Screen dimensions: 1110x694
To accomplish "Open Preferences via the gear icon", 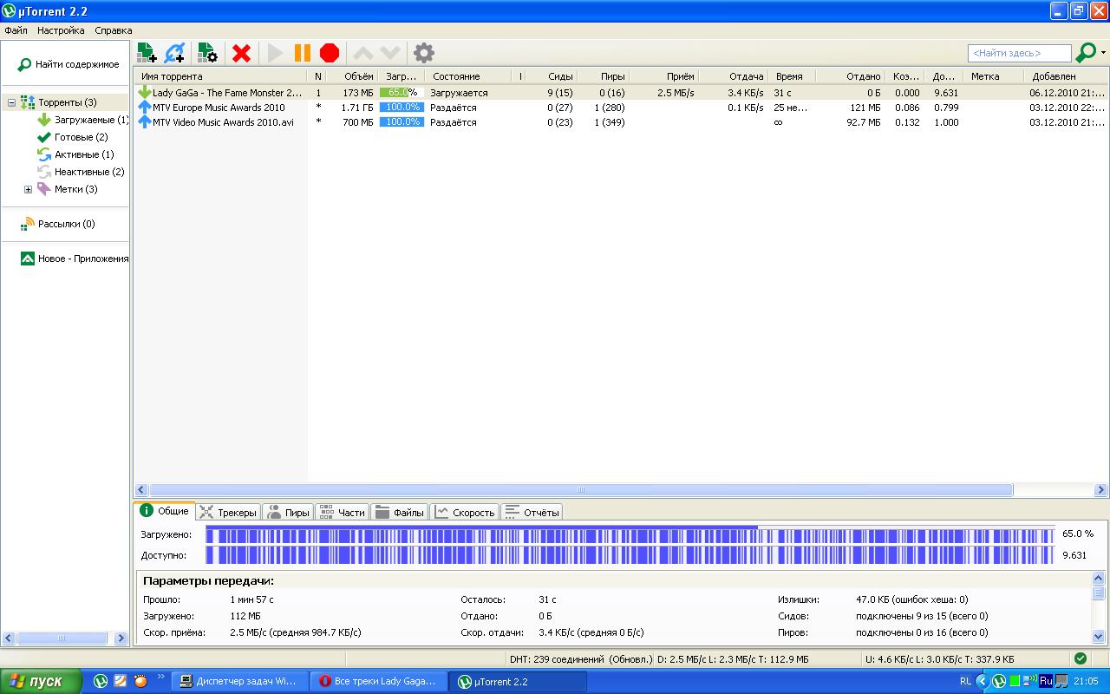I will point(424,53).
